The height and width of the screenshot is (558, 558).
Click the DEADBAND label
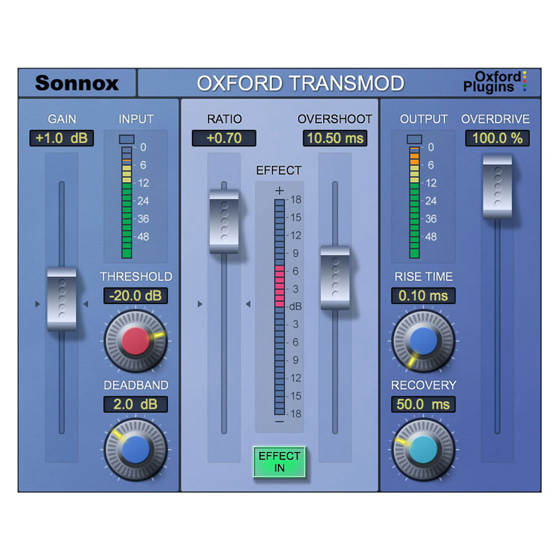pos(136,385)
